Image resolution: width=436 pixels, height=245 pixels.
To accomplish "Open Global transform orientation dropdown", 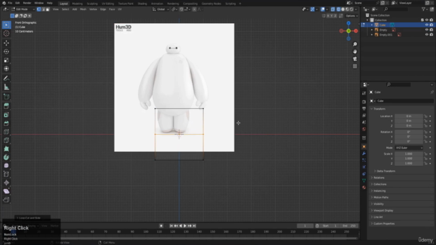I will pos(161,9).
